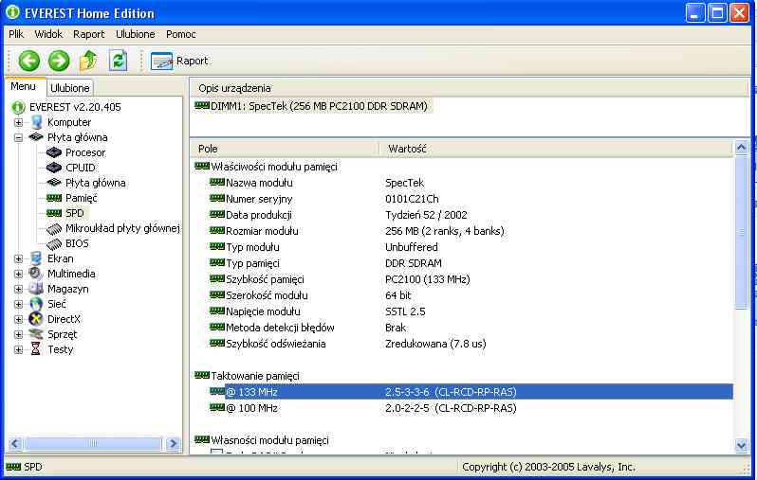Expand the Magazyn tree node
Screen dimensions: 757x480
(x=18, y=289)
